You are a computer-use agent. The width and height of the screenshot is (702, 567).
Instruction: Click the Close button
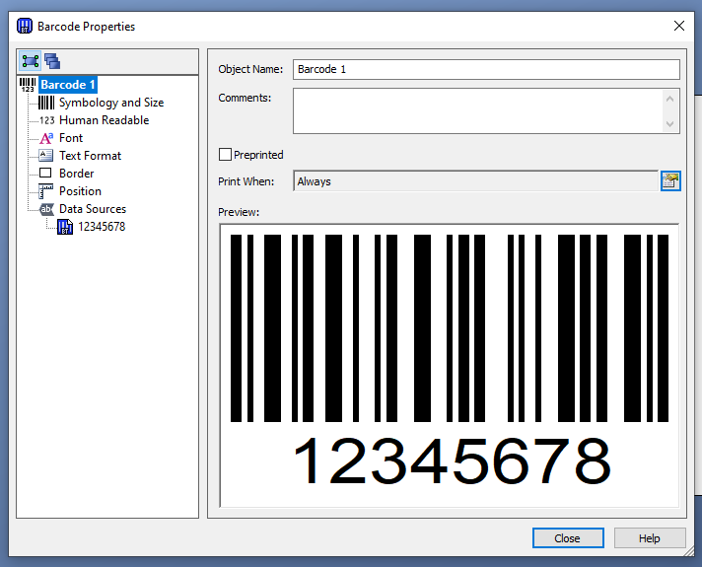point(568,537)
